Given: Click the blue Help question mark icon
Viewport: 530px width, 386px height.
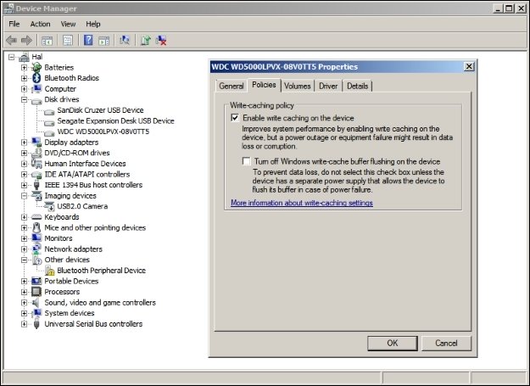Looking at the screenshot, I should (x=88, y=40).
